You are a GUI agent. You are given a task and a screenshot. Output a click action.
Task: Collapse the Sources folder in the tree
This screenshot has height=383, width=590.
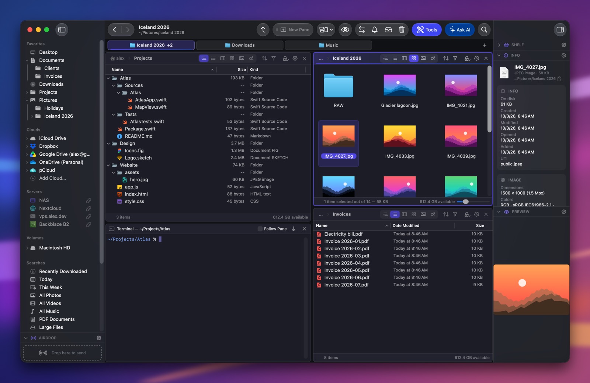click(114, 85)
